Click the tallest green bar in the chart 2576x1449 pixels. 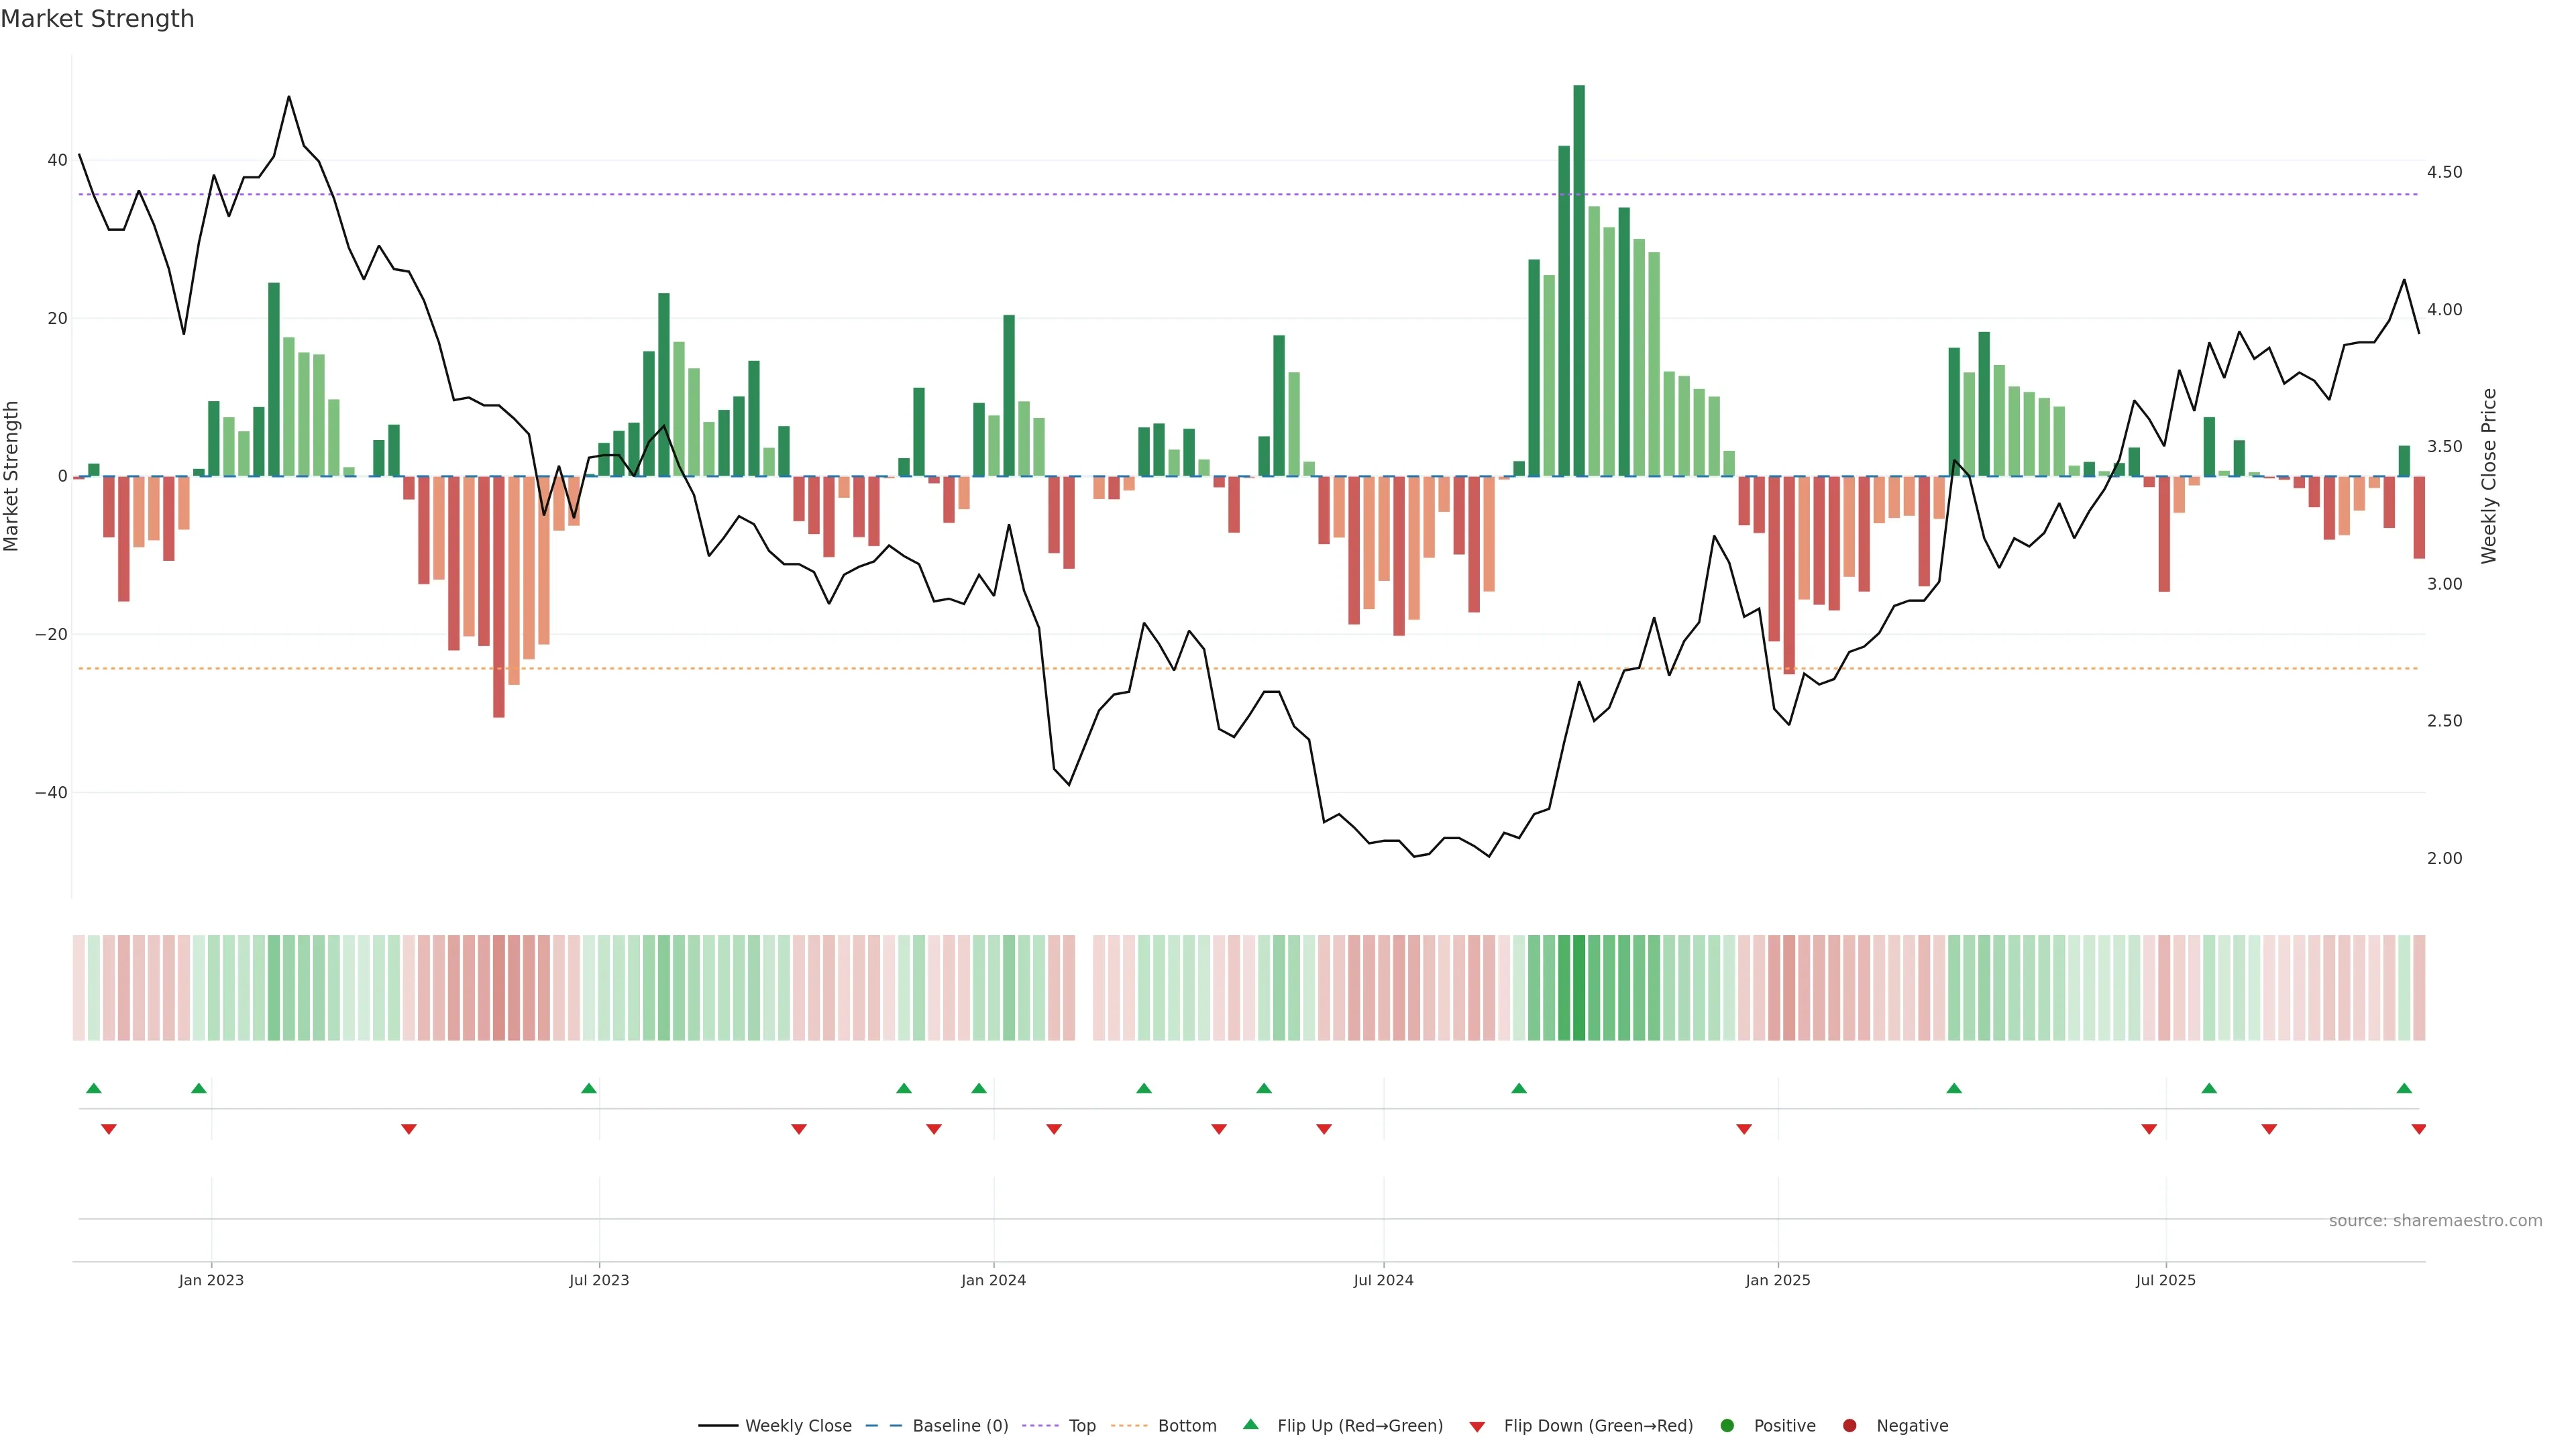1579,280
